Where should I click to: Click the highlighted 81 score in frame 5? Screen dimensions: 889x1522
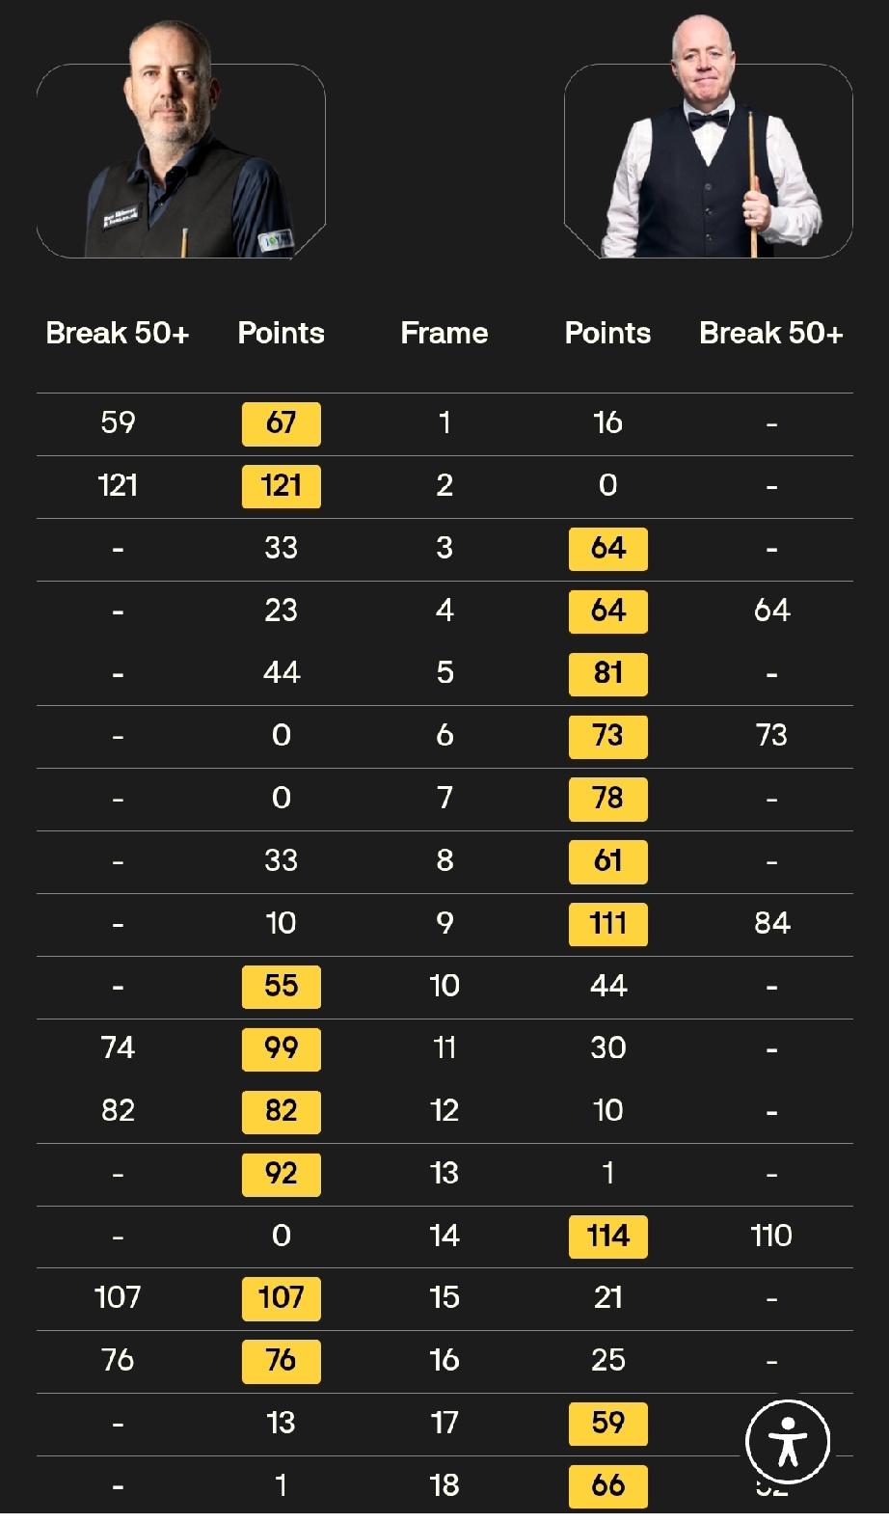(x=607, y=673)
